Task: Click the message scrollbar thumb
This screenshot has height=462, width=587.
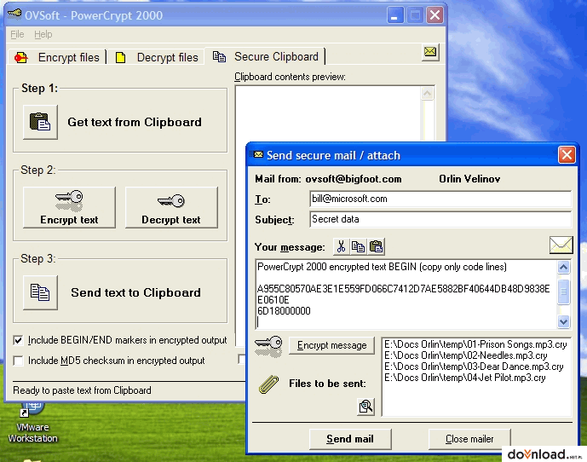Action: pyautogui.click(x=563, y=292)
